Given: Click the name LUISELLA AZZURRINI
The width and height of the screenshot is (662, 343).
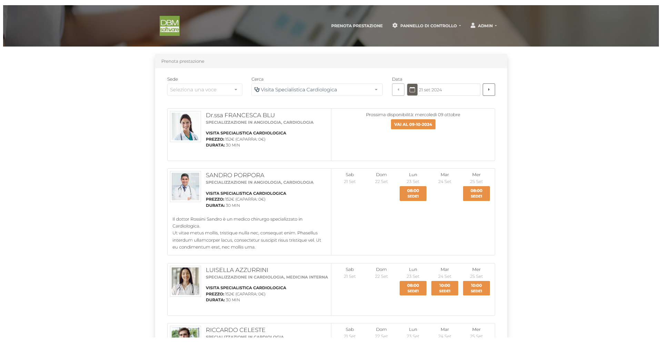Looking at the screenshot, I should 237,270.
